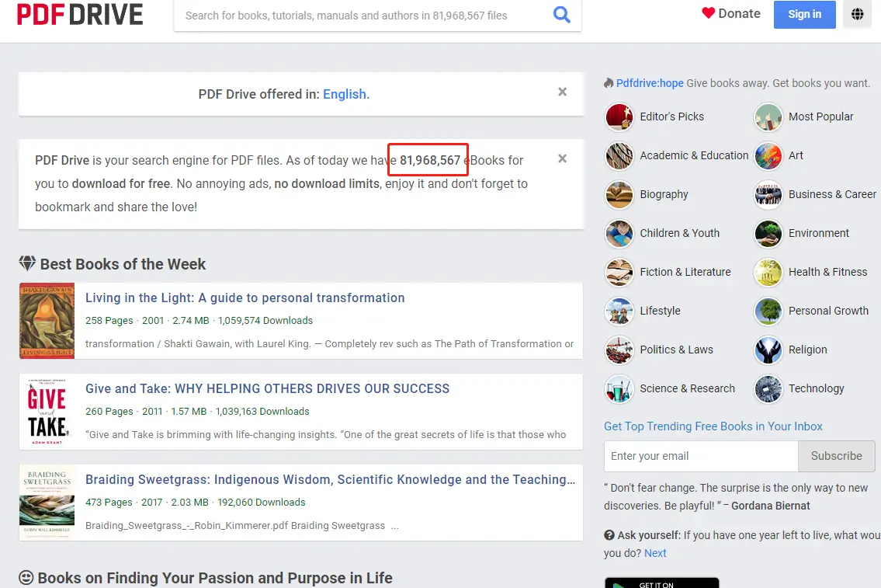Click the Religion category icon

[x=768, y=350]
